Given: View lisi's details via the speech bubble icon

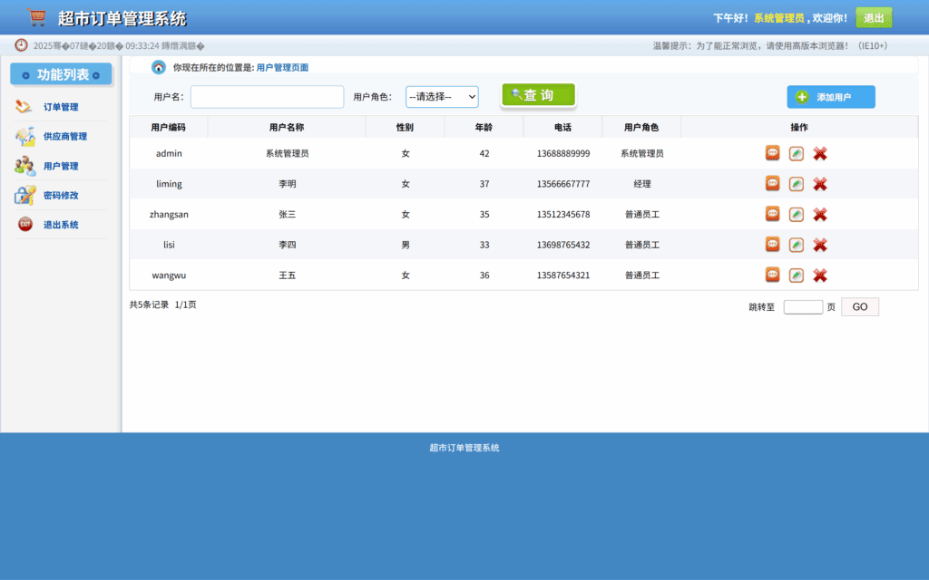Looking at the screenshot, I should [x=771, y=244].
